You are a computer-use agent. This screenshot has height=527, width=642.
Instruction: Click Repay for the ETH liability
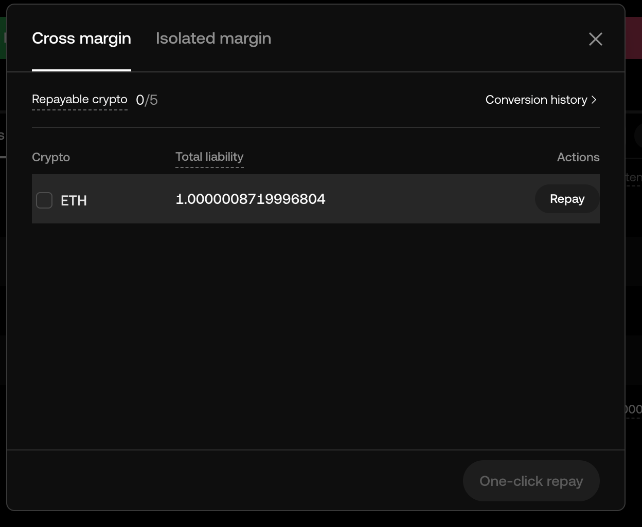coord(566,199)
